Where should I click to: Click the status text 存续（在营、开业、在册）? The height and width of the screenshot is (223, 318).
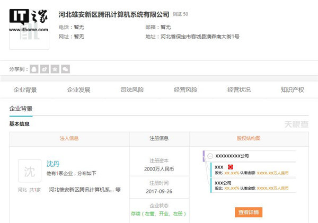pos(158,213)
